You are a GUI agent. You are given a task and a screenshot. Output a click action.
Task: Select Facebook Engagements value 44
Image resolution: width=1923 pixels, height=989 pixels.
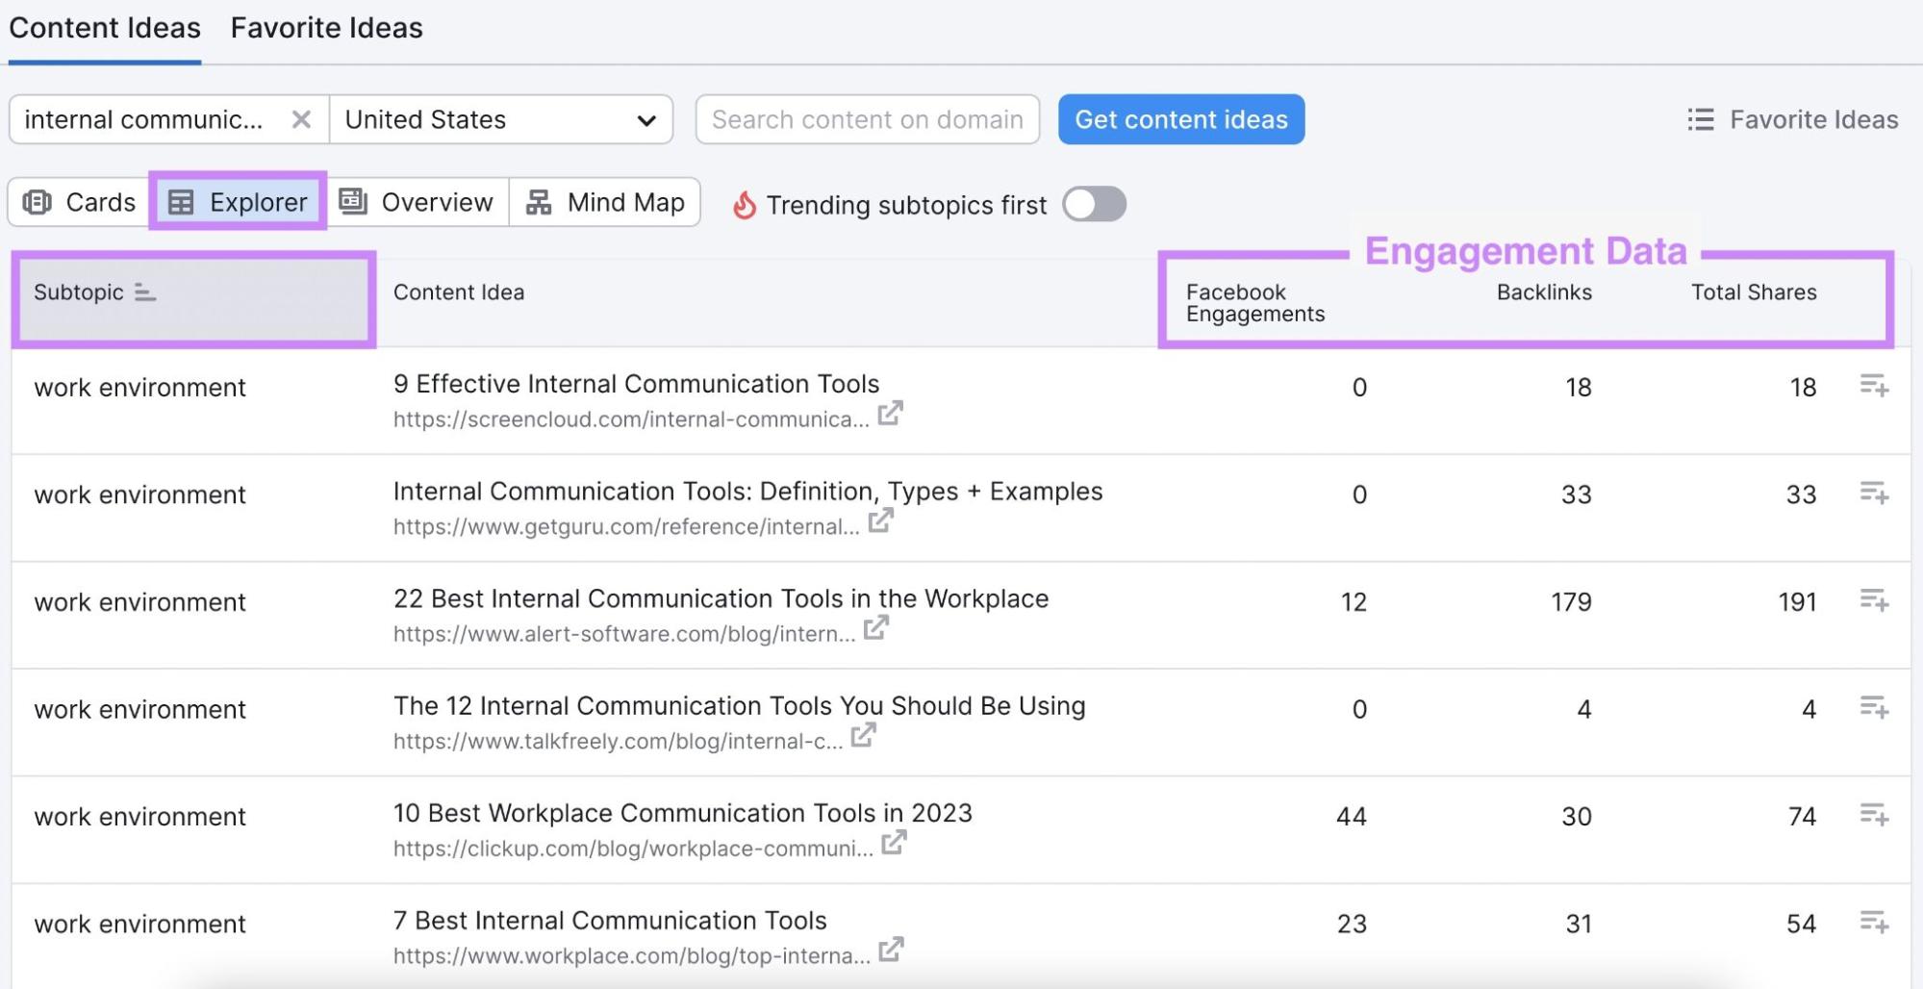point(1352,817)
